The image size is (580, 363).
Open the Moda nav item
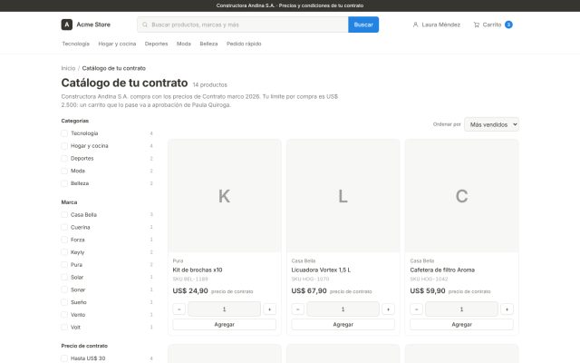(x=184, y=44)
